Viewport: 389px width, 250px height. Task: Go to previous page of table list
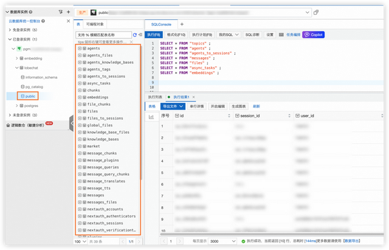click(x=123, y=241)
